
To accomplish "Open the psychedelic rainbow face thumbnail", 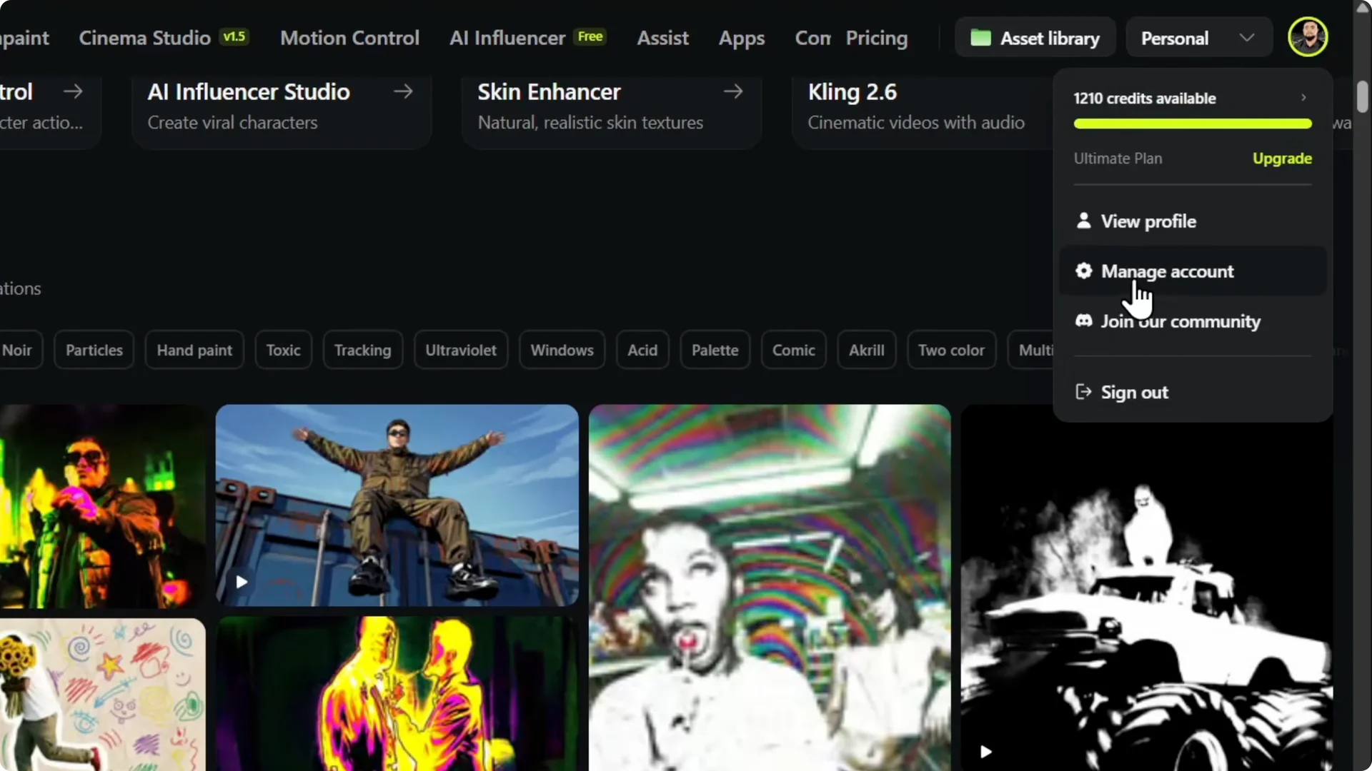I will (769, 585).
